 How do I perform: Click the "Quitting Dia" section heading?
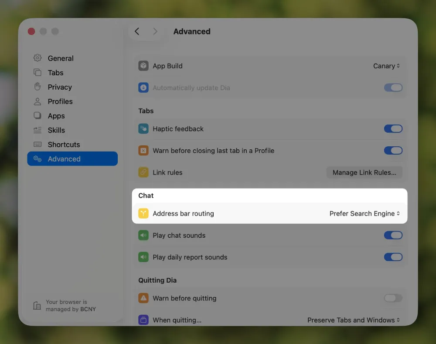click(x=157, y=280)
